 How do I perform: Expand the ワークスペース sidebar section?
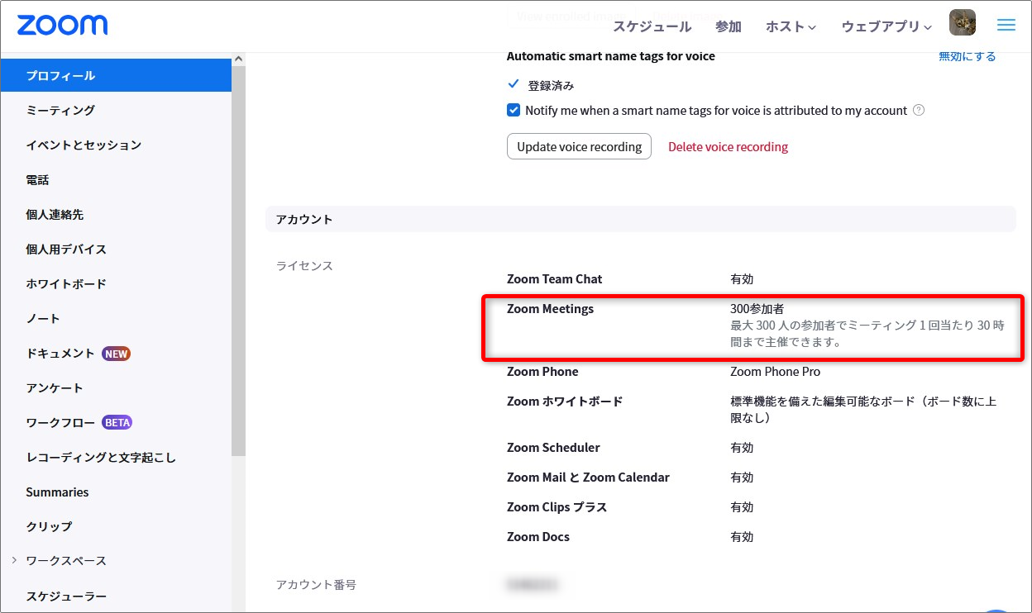click(x=14, y=560)
